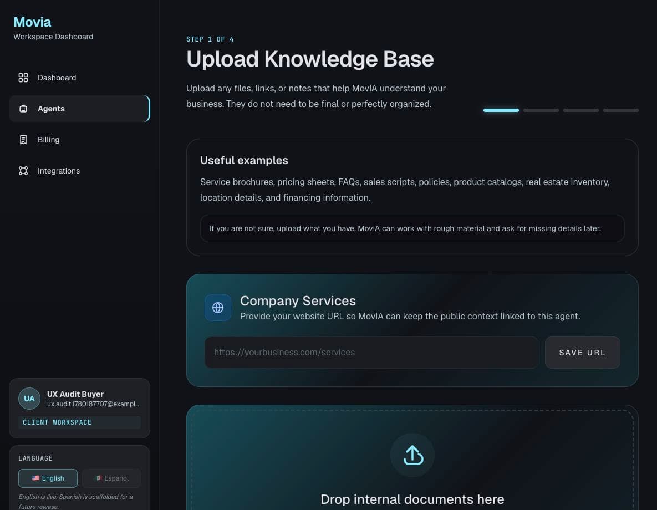Image resolution: width=657 pixels, height=510 pixels.
Task: Click the Agents robot icon
Action: click(x=23, y=109)
